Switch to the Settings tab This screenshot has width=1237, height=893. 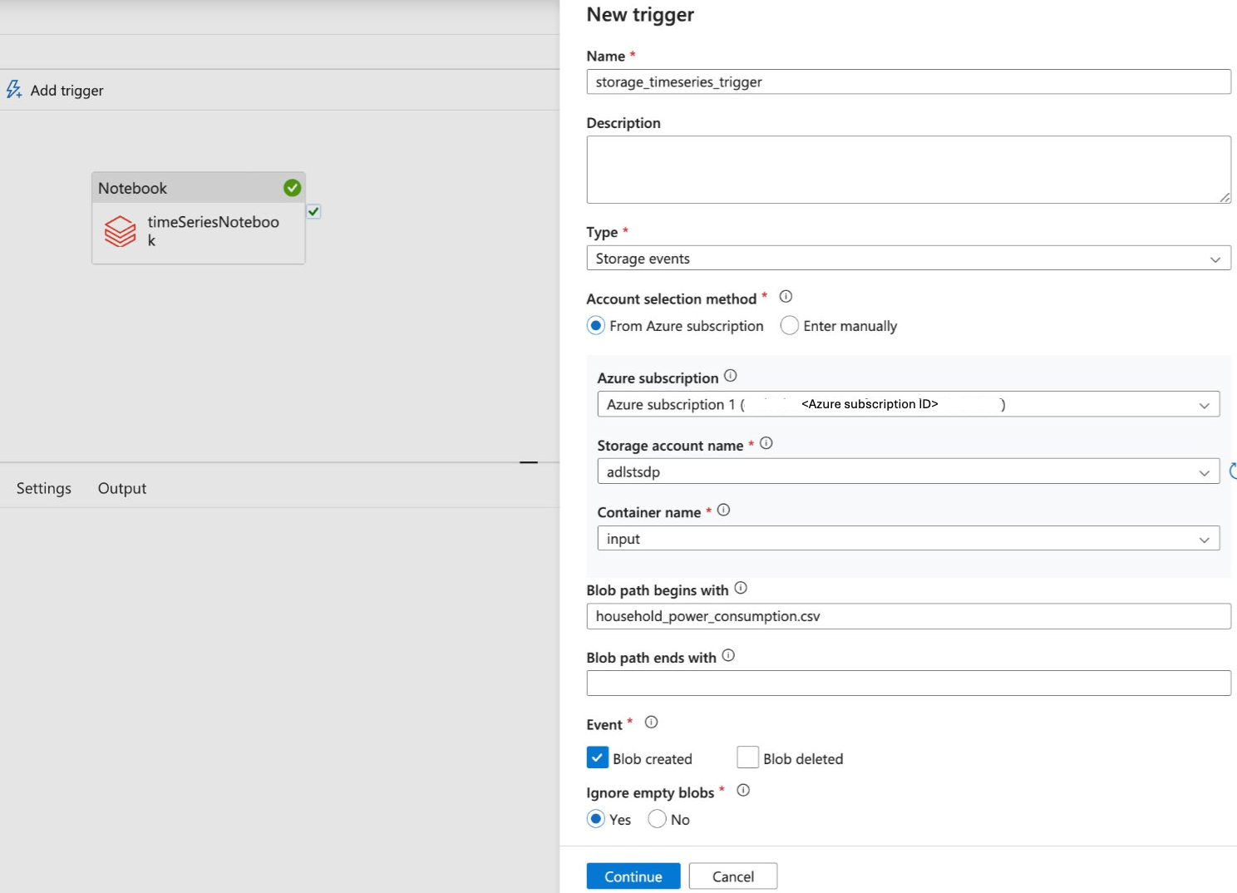[44, 488]
